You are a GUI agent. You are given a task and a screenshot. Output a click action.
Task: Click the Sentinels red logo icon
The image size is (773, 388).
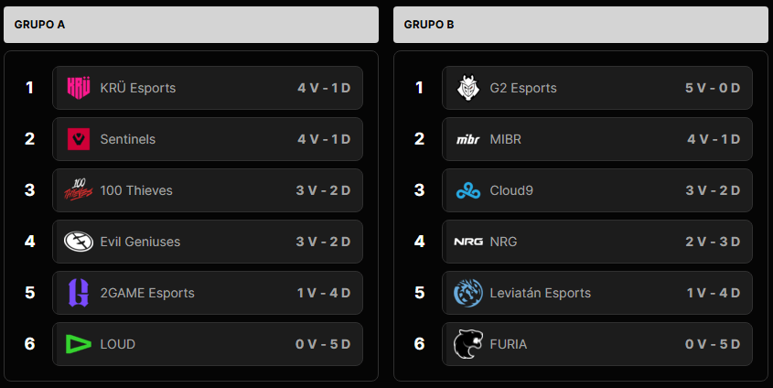[x=78, y=139]
